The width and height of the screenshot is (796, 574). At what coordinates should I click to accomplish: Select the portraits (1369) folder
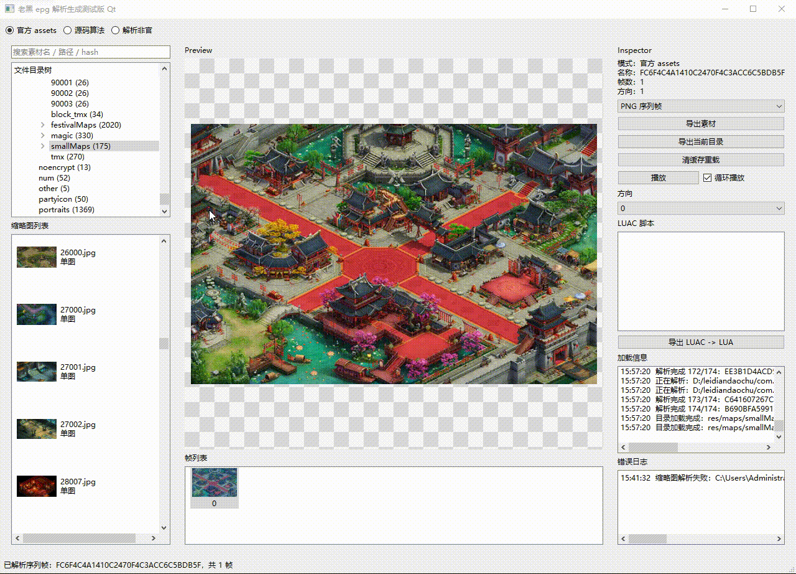(x=67, y=210)
